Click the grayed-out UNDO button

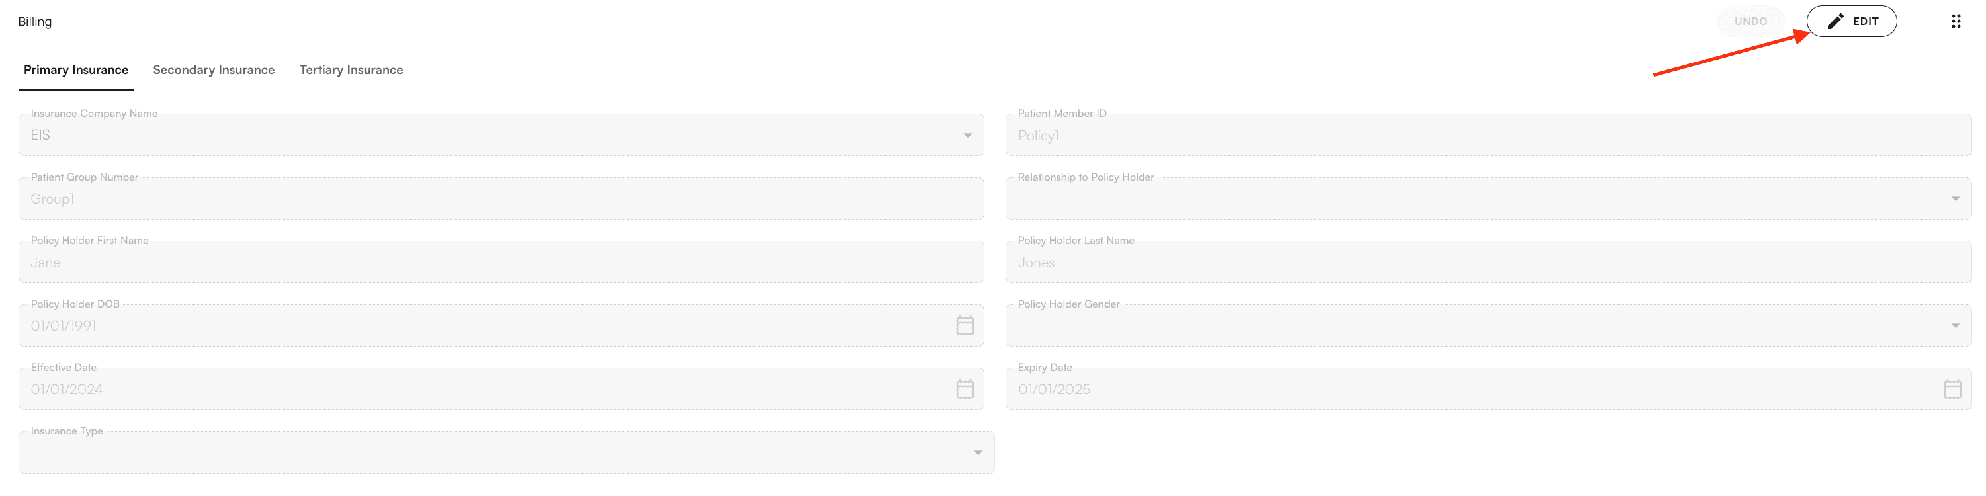tap(1750, 22)
